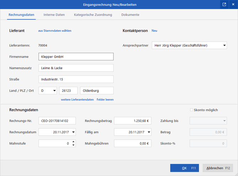Decrease Mahnstufe with down arrow
Screen dimensions: 238x176
coord(73,145)
